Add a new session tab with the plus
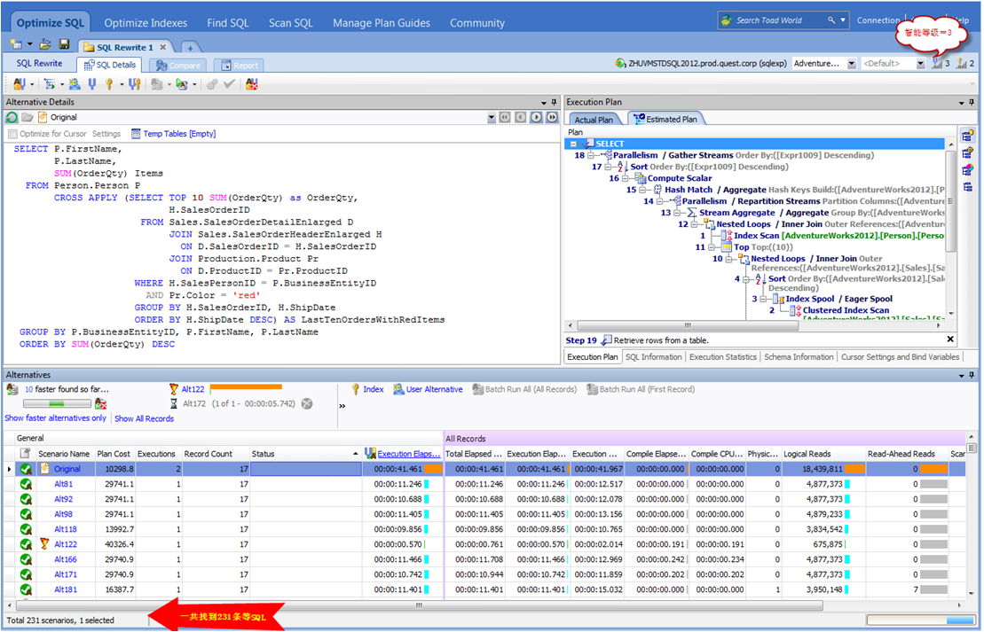 190,48
